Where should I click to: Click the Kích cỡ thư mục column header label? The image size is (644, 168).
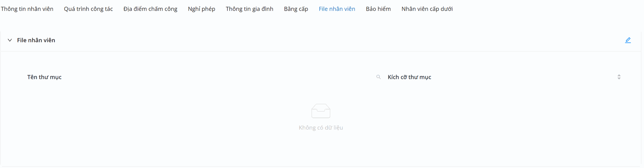click(x=409, y=77)
